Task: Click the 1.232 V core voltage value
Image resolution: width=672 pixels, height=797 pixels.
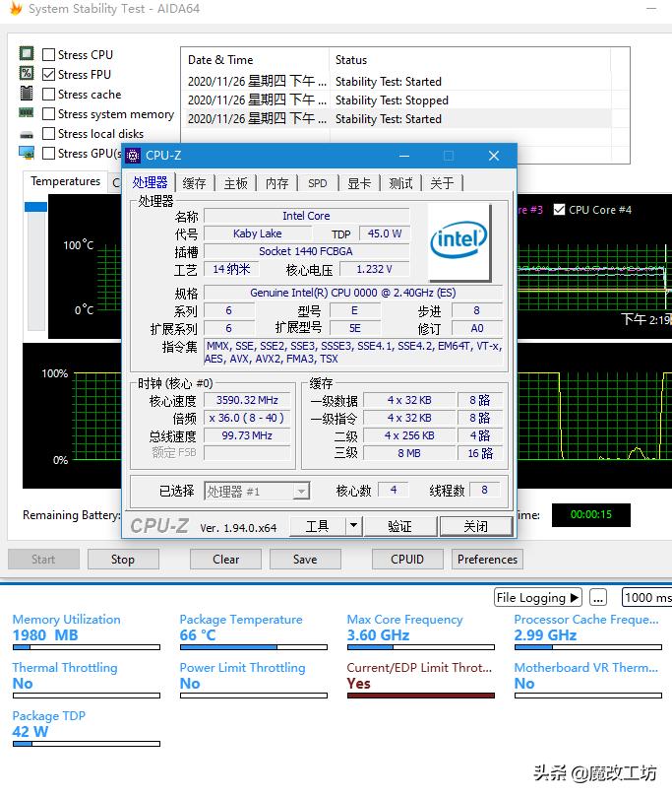Action: click(x=374, y=269)
